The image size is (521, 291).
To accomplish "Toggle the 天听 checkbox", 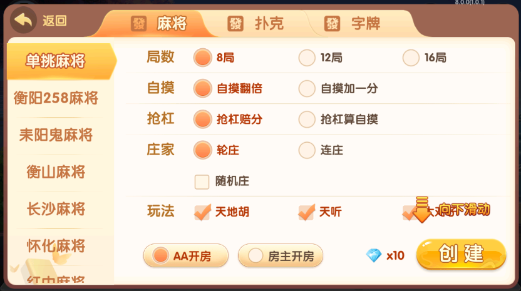I will 306,212.
